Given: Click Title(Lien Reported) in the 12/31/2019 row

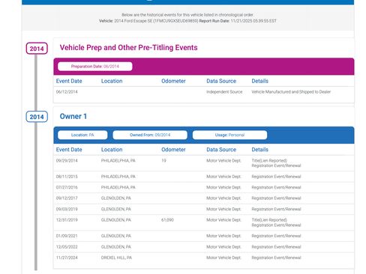Looking at the screenshot, I should (269, 220).
